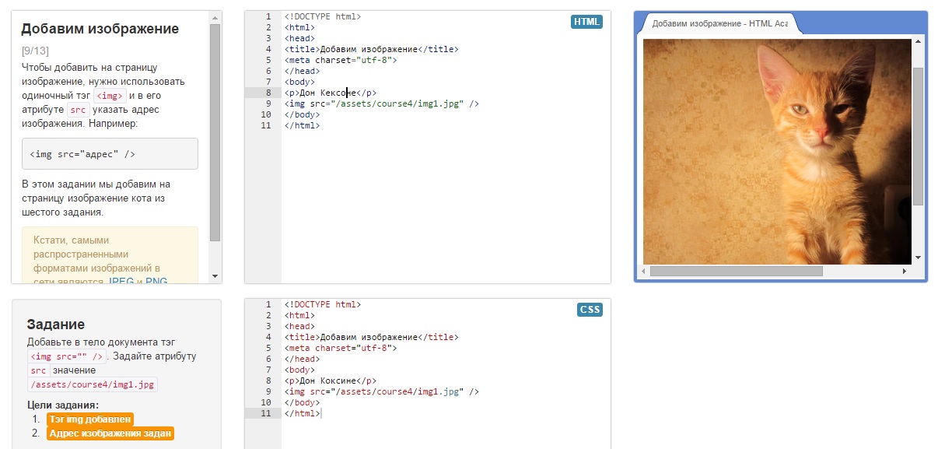Select the preview tab 'Добавим изображение - HTML'

click(719, 24)
